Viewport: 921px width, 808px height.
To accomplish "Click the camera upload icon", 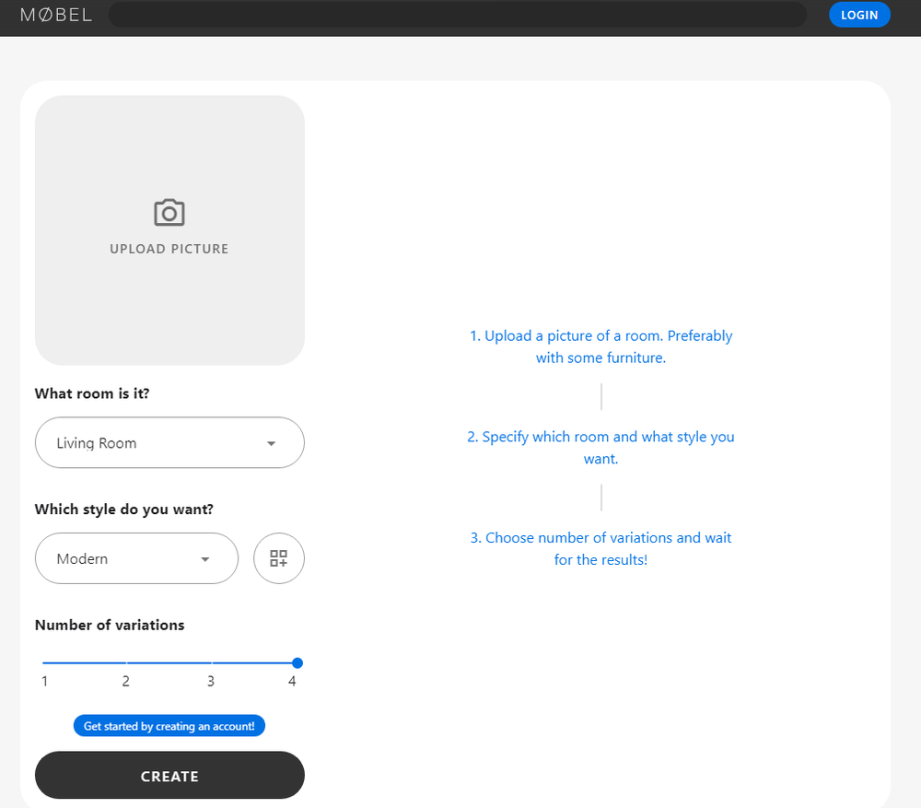I will pyautogui.click(x=169, y=212).
